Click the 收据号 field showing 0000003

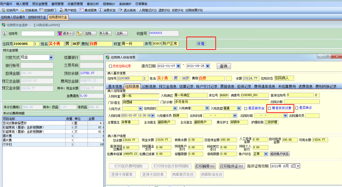pyautogui.click(x=164, y=33)
